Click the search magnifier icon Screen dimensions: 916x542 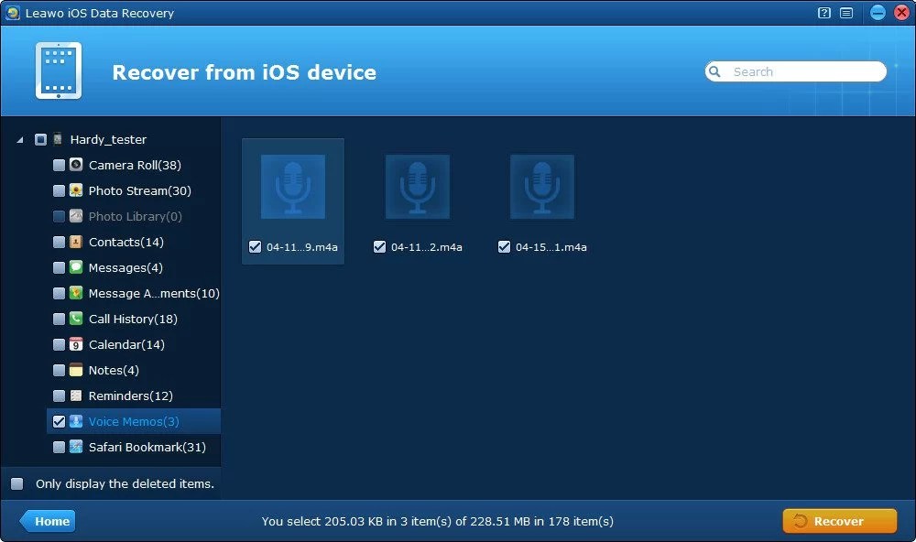point(714,70)
